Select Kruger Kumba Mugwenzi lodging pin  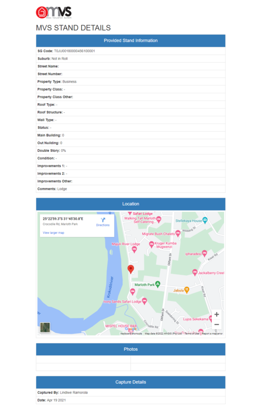(x=151, y=244)
